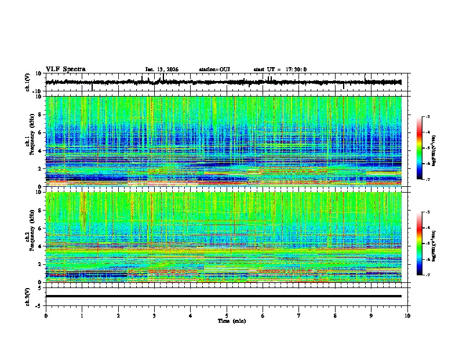The image size is (459, 354).
Task: Click the time axis tick label "8"
Action: (x=335, y=316)
